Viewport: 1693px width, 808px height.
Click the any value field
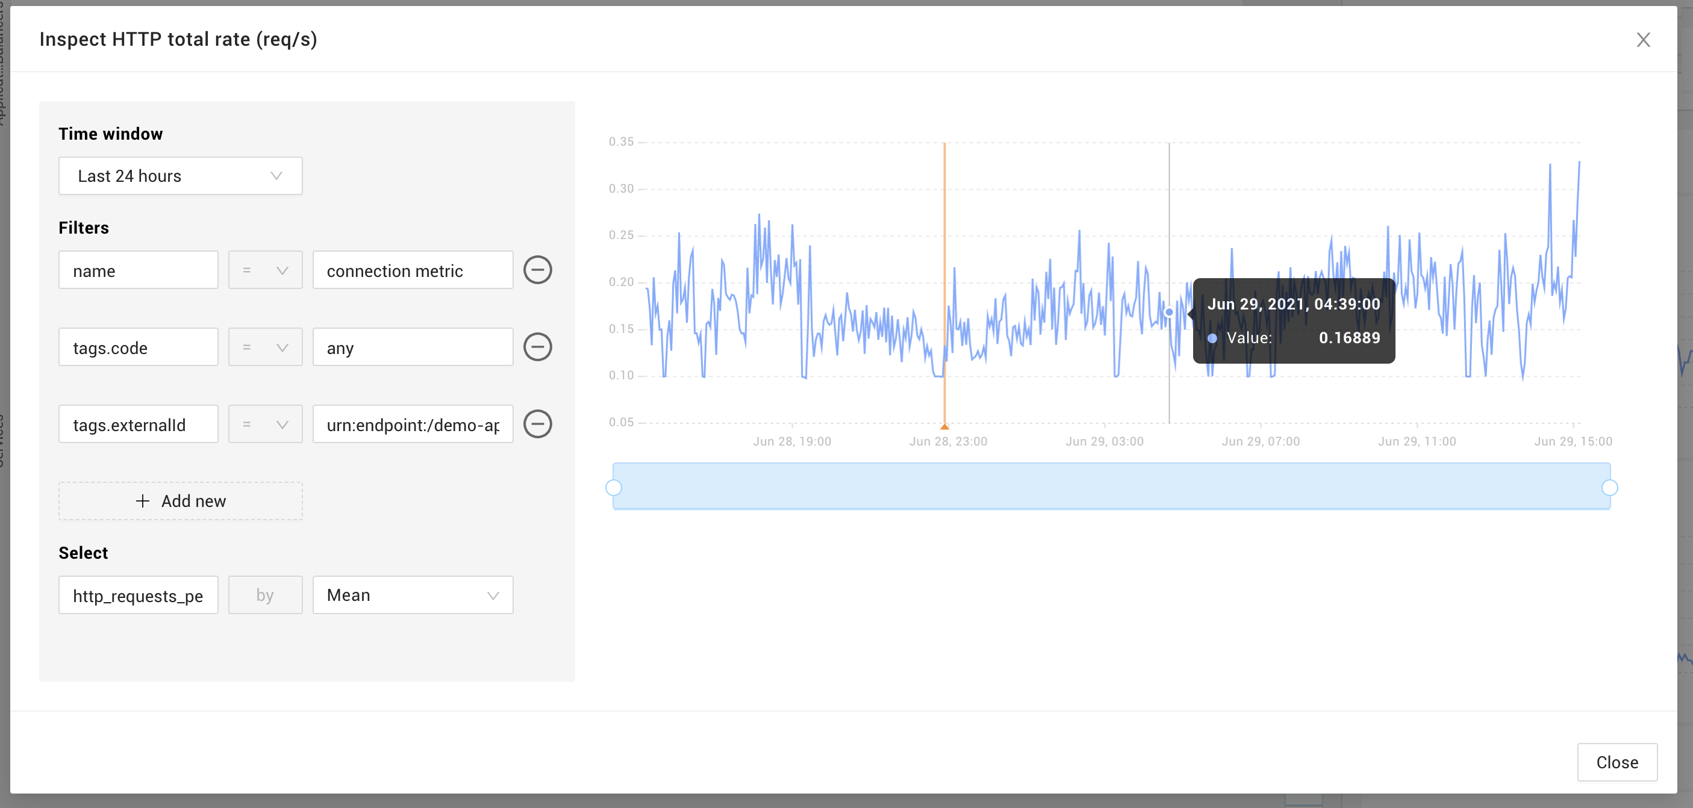pyautogui.click(x=413, y=347)
